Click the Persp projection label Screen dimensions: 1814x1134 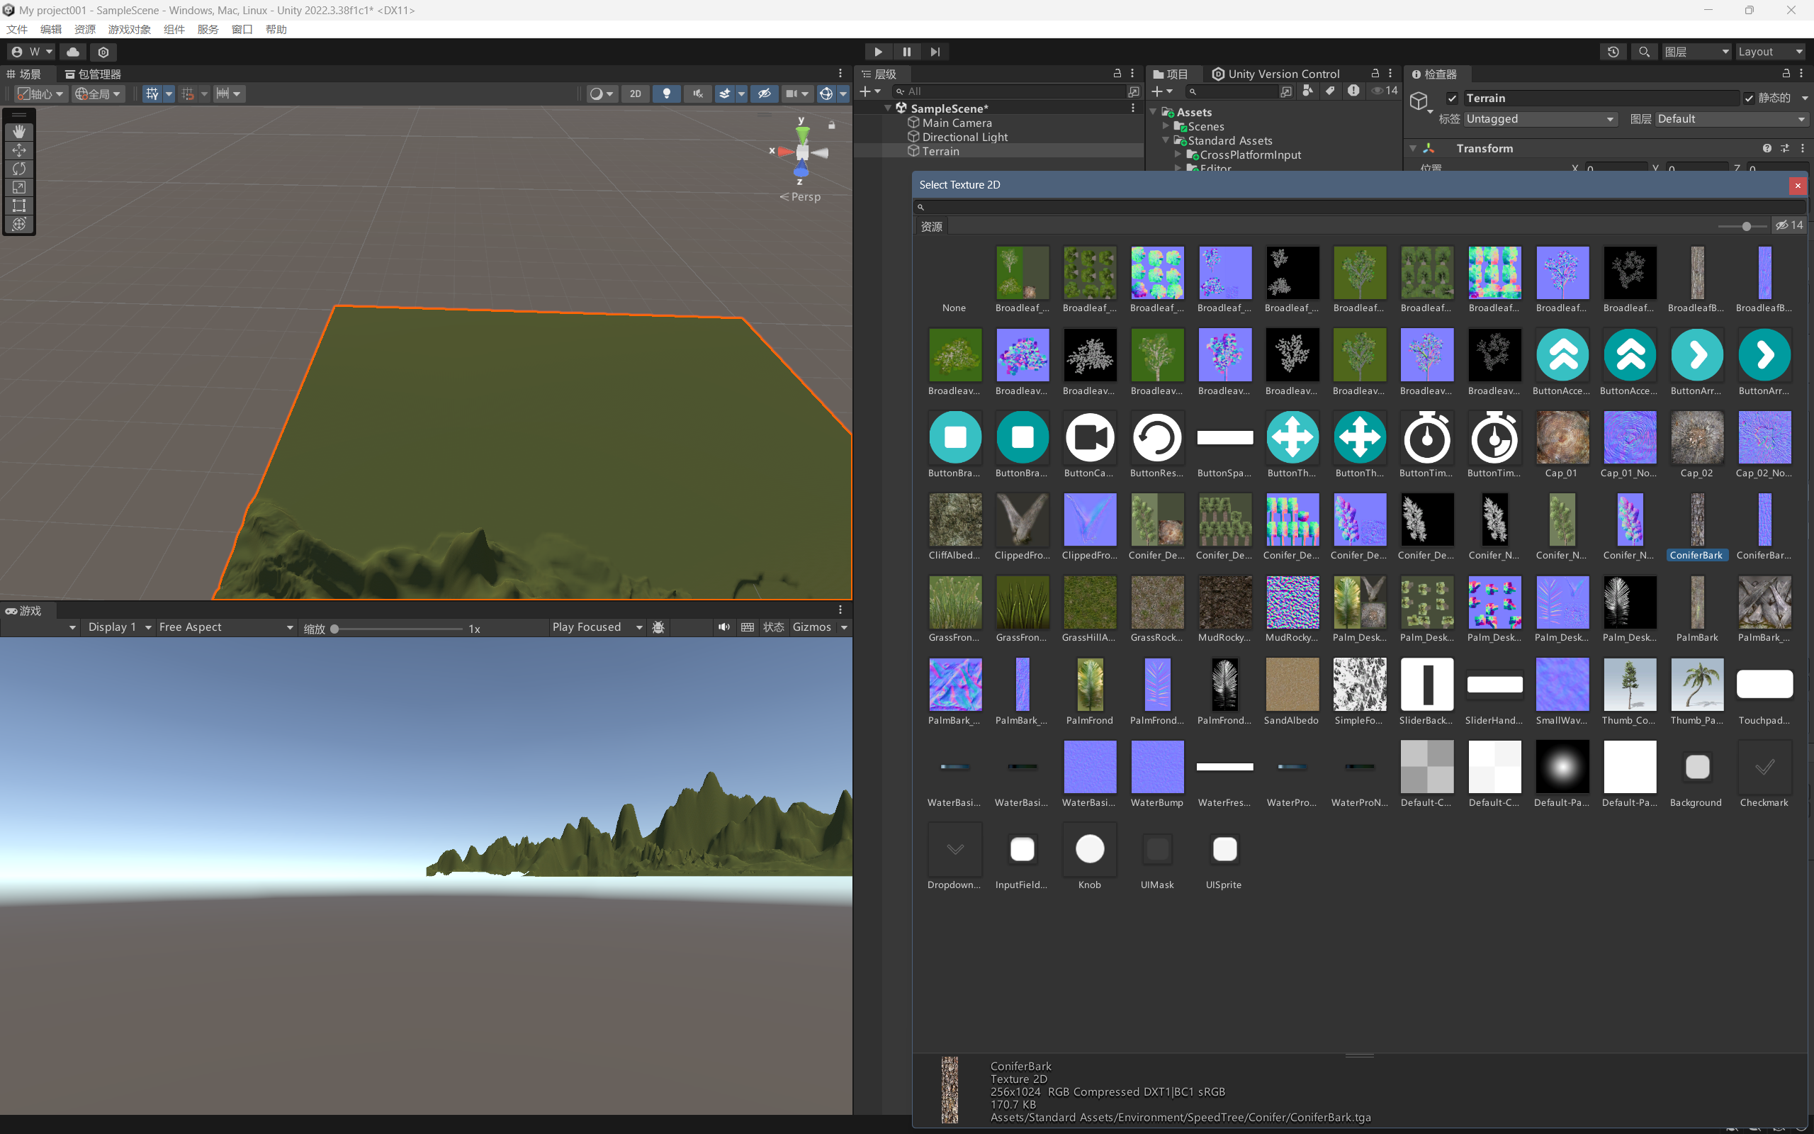[x=806, y=196]
